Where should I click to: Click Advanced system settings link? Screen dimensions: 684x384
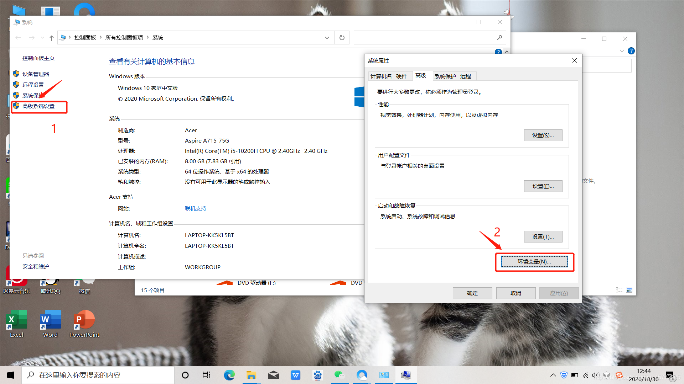coord(38,106)
